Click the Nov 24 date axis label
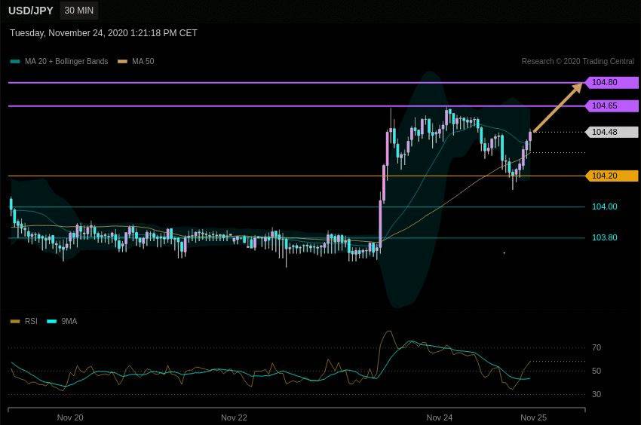 tap(440, 417)
